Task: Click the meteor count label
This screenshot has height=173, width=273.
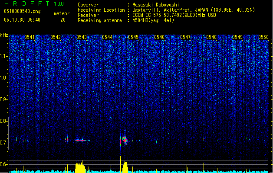Action: click(62, 13)
